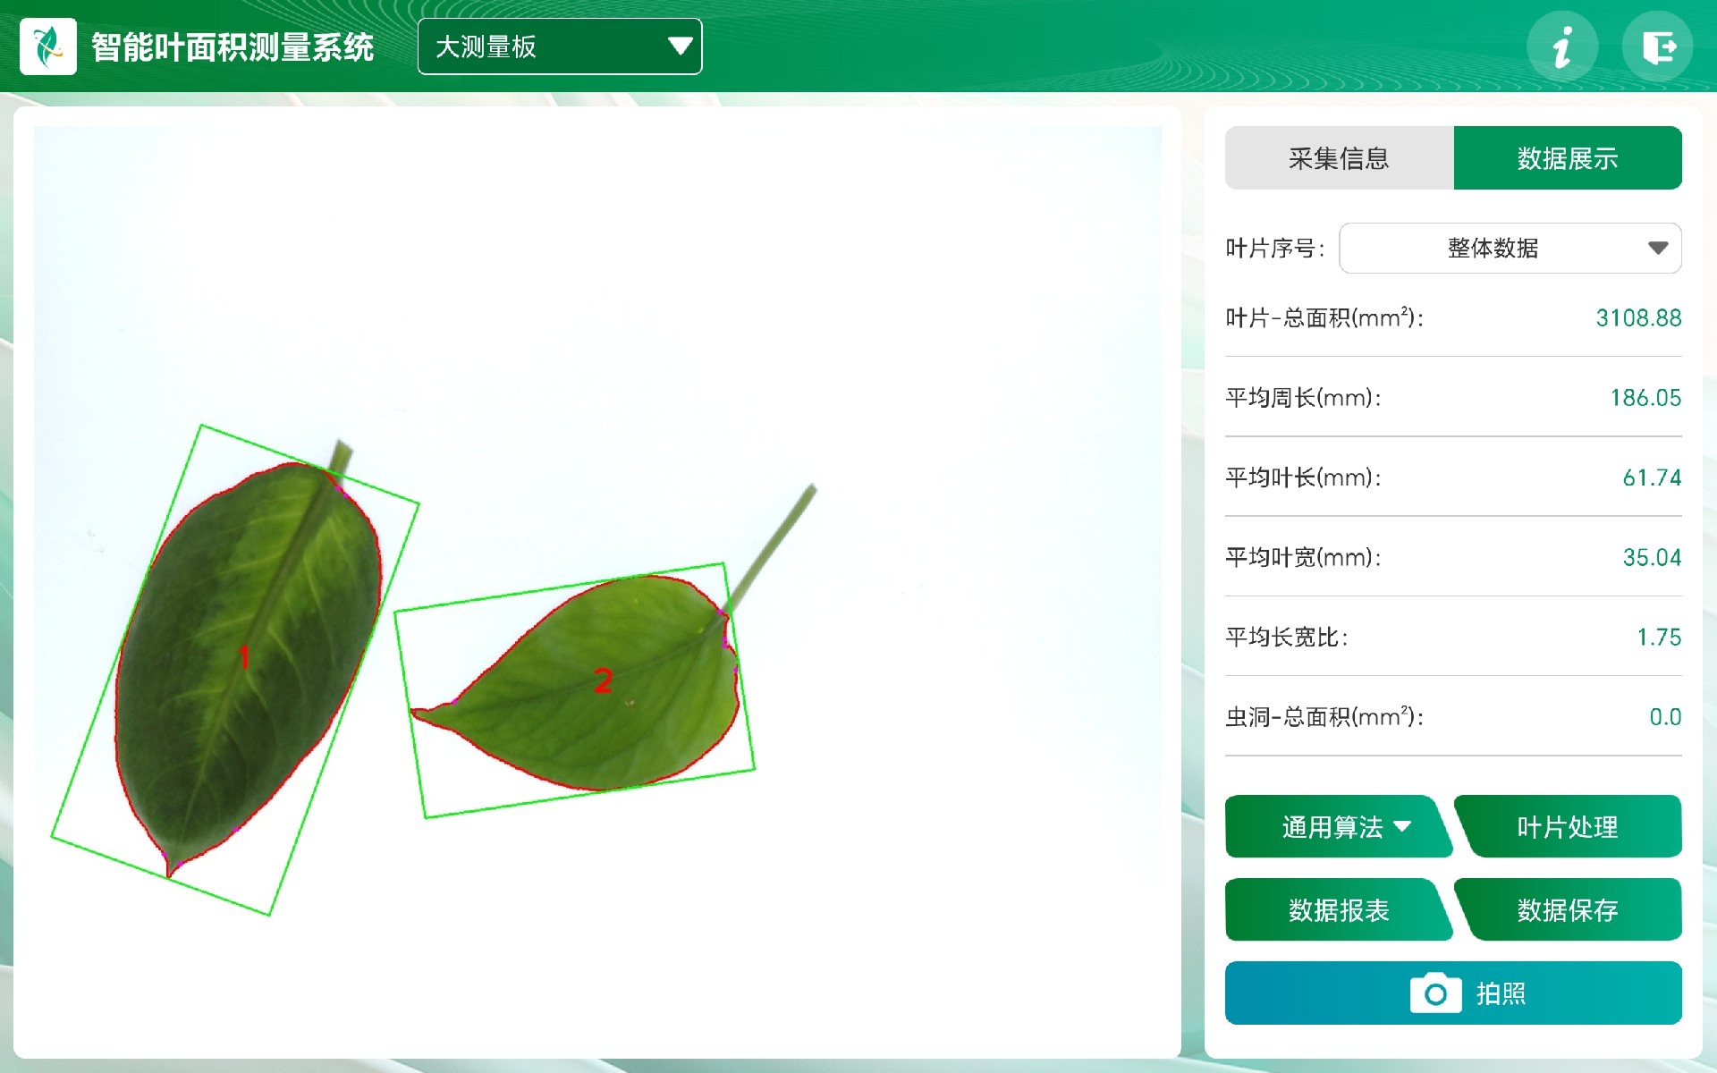Select the 数据展示 tab

click(x=1568, y=158)
